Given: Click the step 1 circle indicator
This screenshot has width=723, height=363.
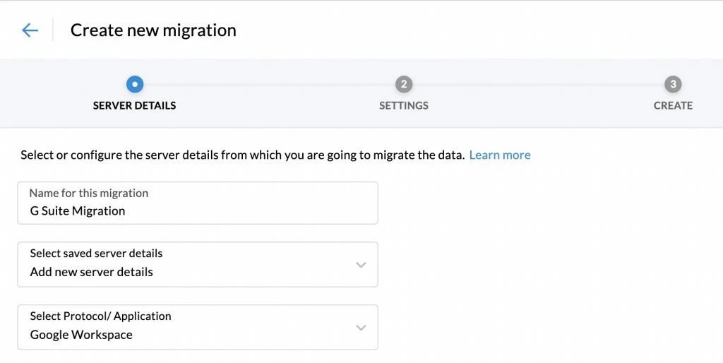Looking at the screenshot, I should point(135,85).
